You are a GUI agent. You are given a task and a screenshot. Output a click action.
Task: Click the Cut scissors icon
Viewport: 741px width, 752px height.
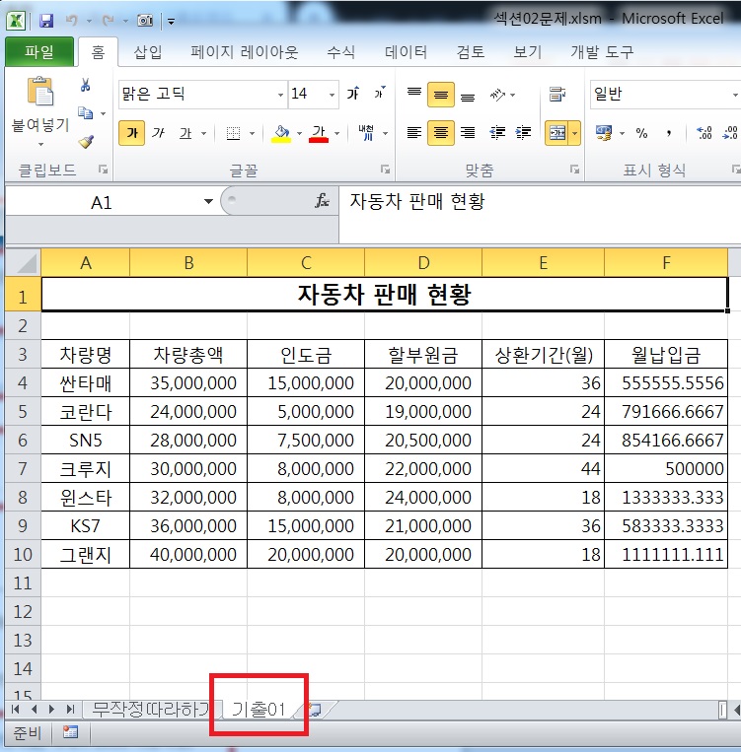85,86
